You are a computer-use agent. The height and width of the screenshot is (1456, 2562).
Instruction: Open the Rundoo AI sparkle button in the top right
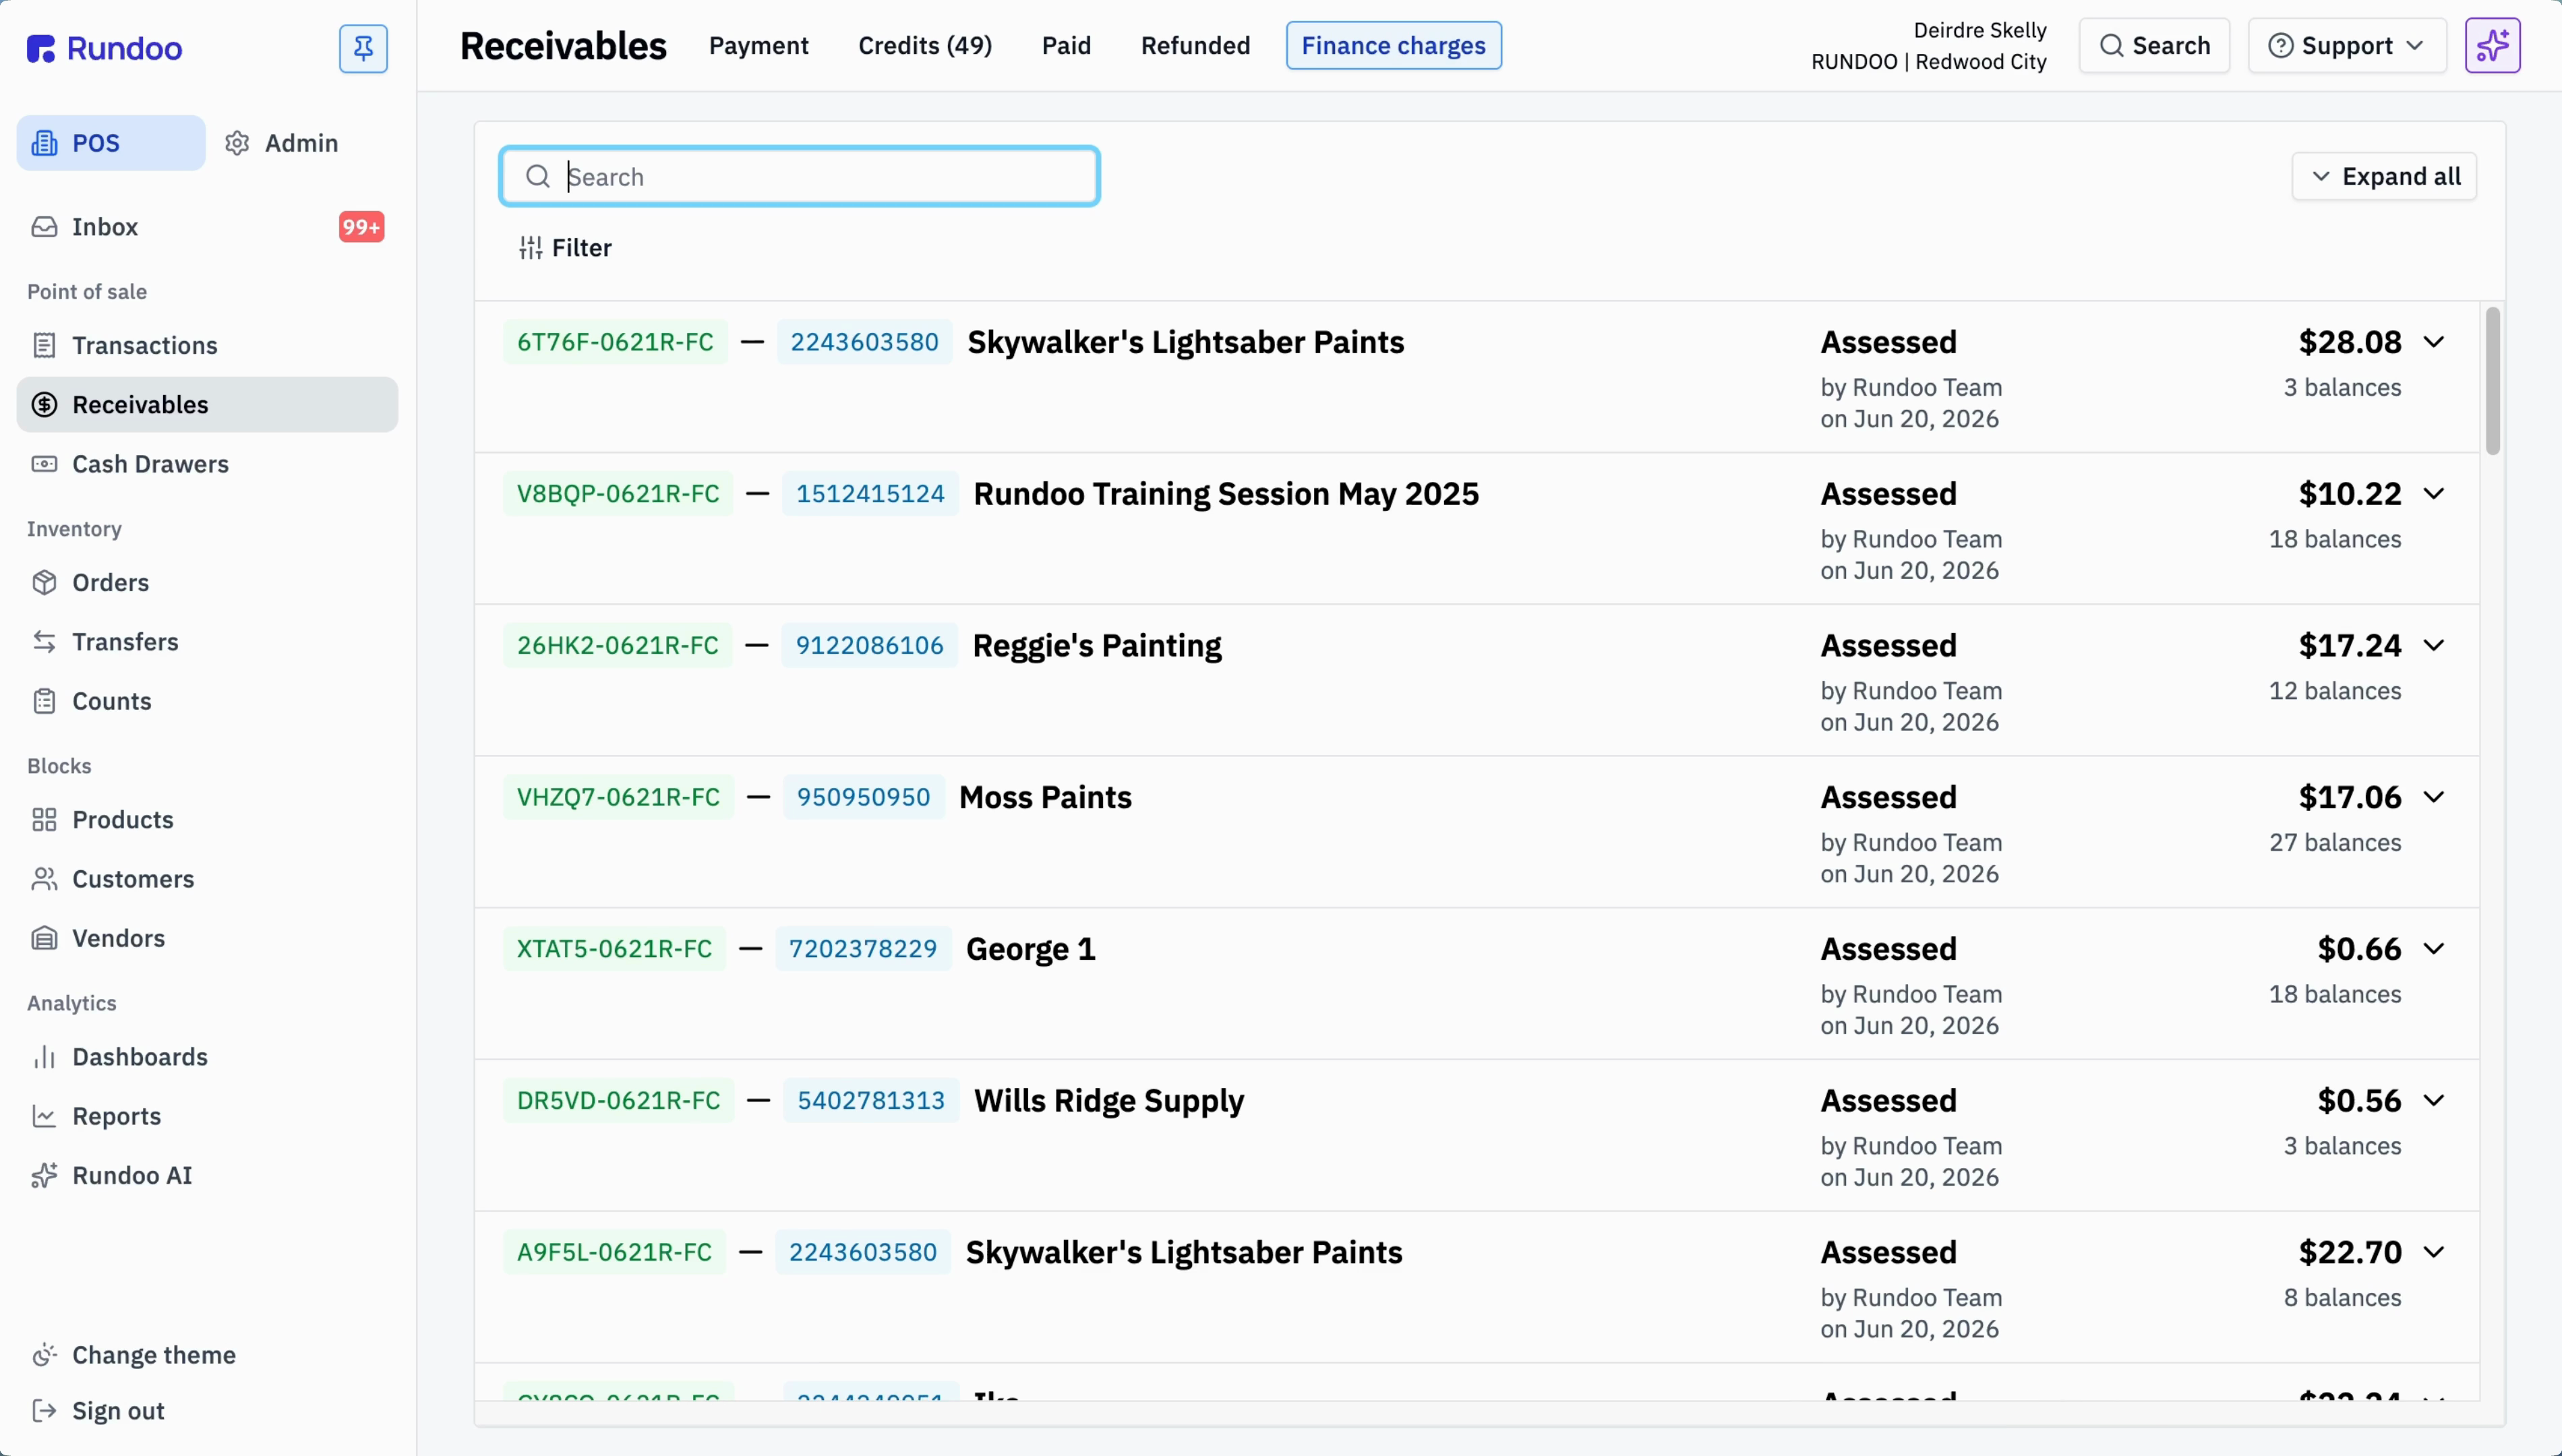coord(2492,46)
